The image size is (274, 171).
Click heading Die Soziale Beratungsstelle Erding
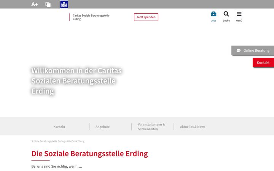coord(90,154)
